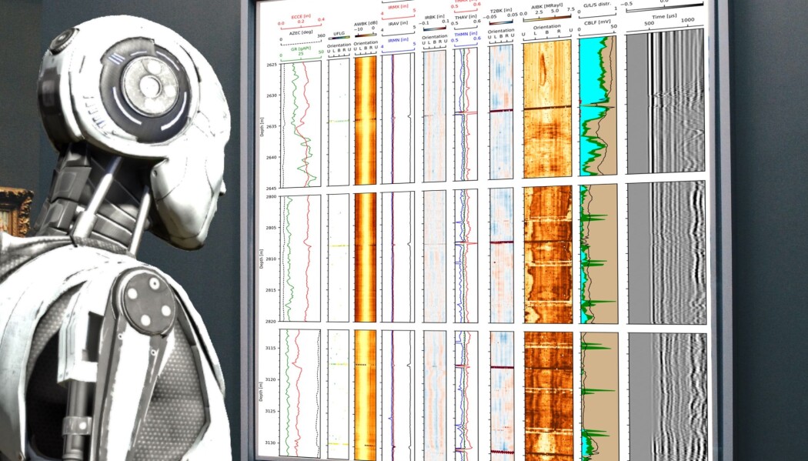Click the UFLG color bar
The height and width of the screenshot is (461, 808).
pos(339,37)
